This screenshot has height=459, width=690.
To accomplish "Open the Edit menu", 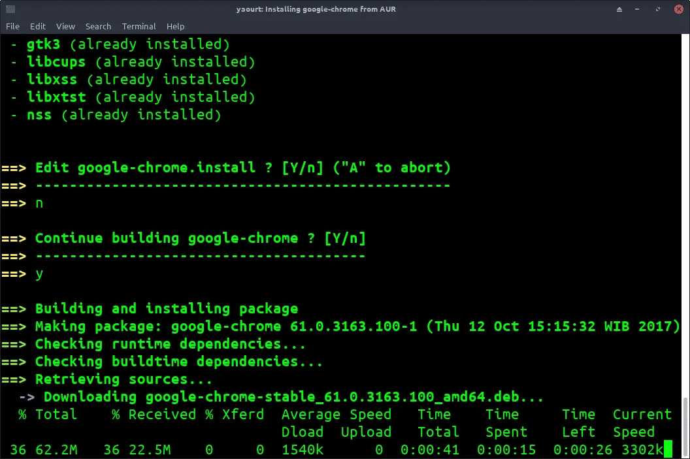I will [x=37, y=26].
